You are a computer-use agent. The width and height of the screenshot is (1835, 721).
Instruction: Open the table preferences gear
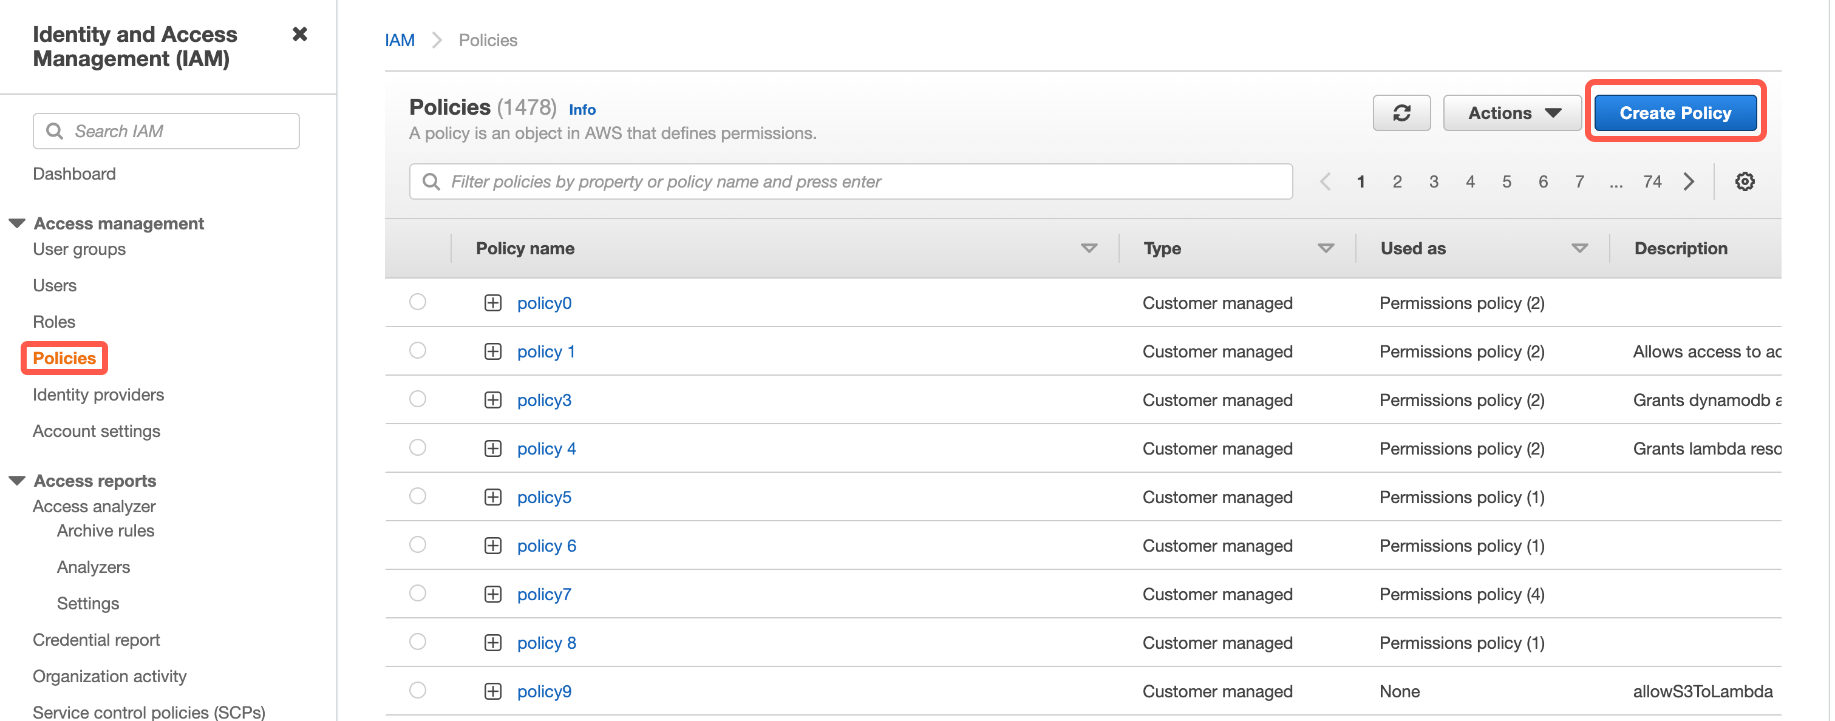click(1745, 181)
